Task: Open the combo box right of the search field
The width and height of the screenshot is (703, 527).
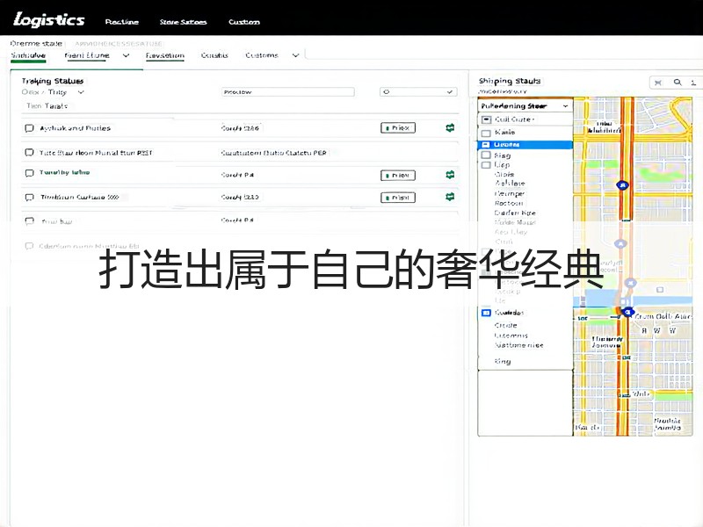Action: 418,92
